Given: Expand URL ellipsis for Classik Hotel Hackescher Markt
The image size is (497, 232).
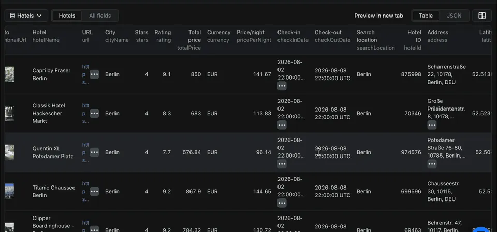Looking at the screenshot, I should coord(94,113).
